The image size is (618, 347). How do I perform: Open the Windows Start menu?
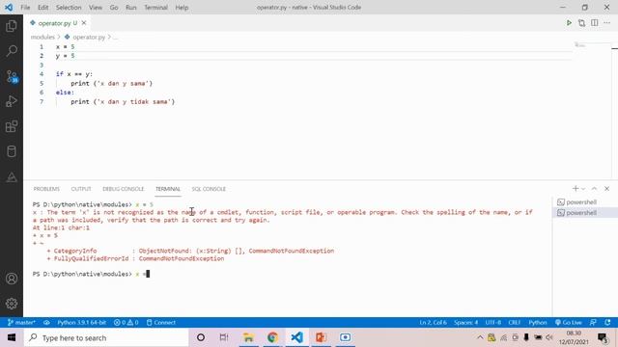[12, 337]
